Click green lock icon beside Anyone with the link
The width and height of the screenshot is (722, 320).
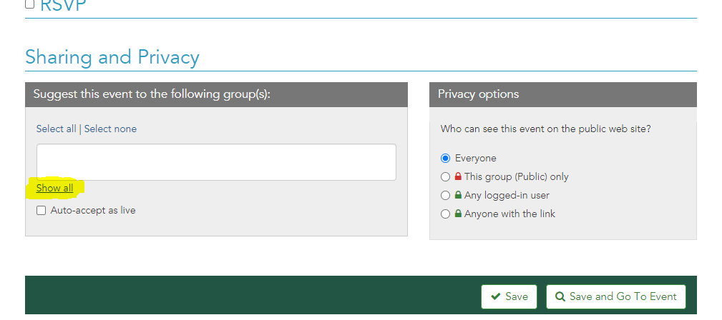coord(458,214)
